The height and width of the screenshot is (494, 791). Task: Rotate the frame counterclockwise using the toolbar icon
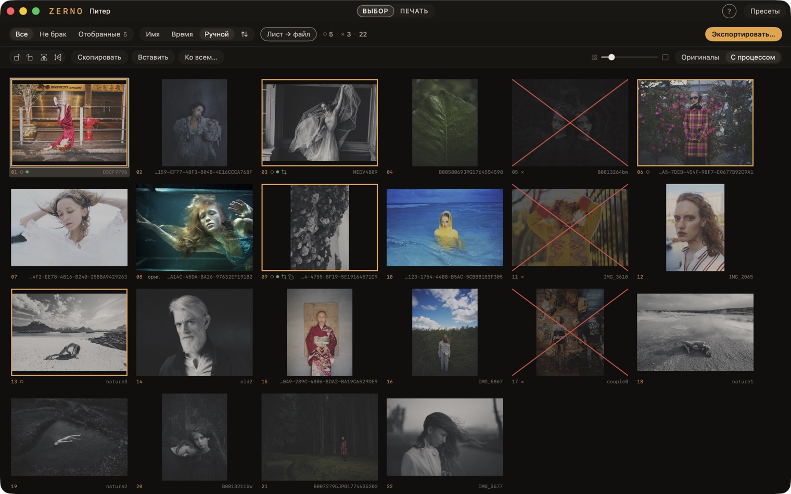click(30, 57)
